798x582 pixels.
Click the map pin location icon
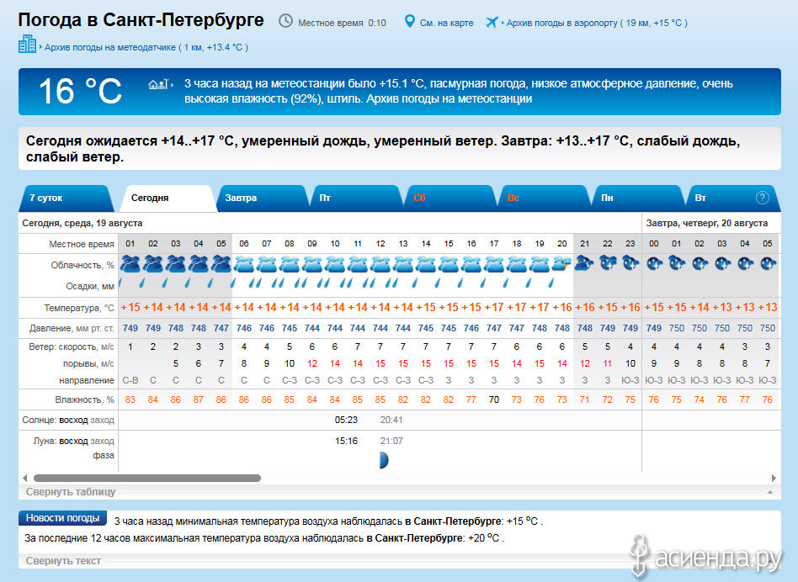(409, 21)
